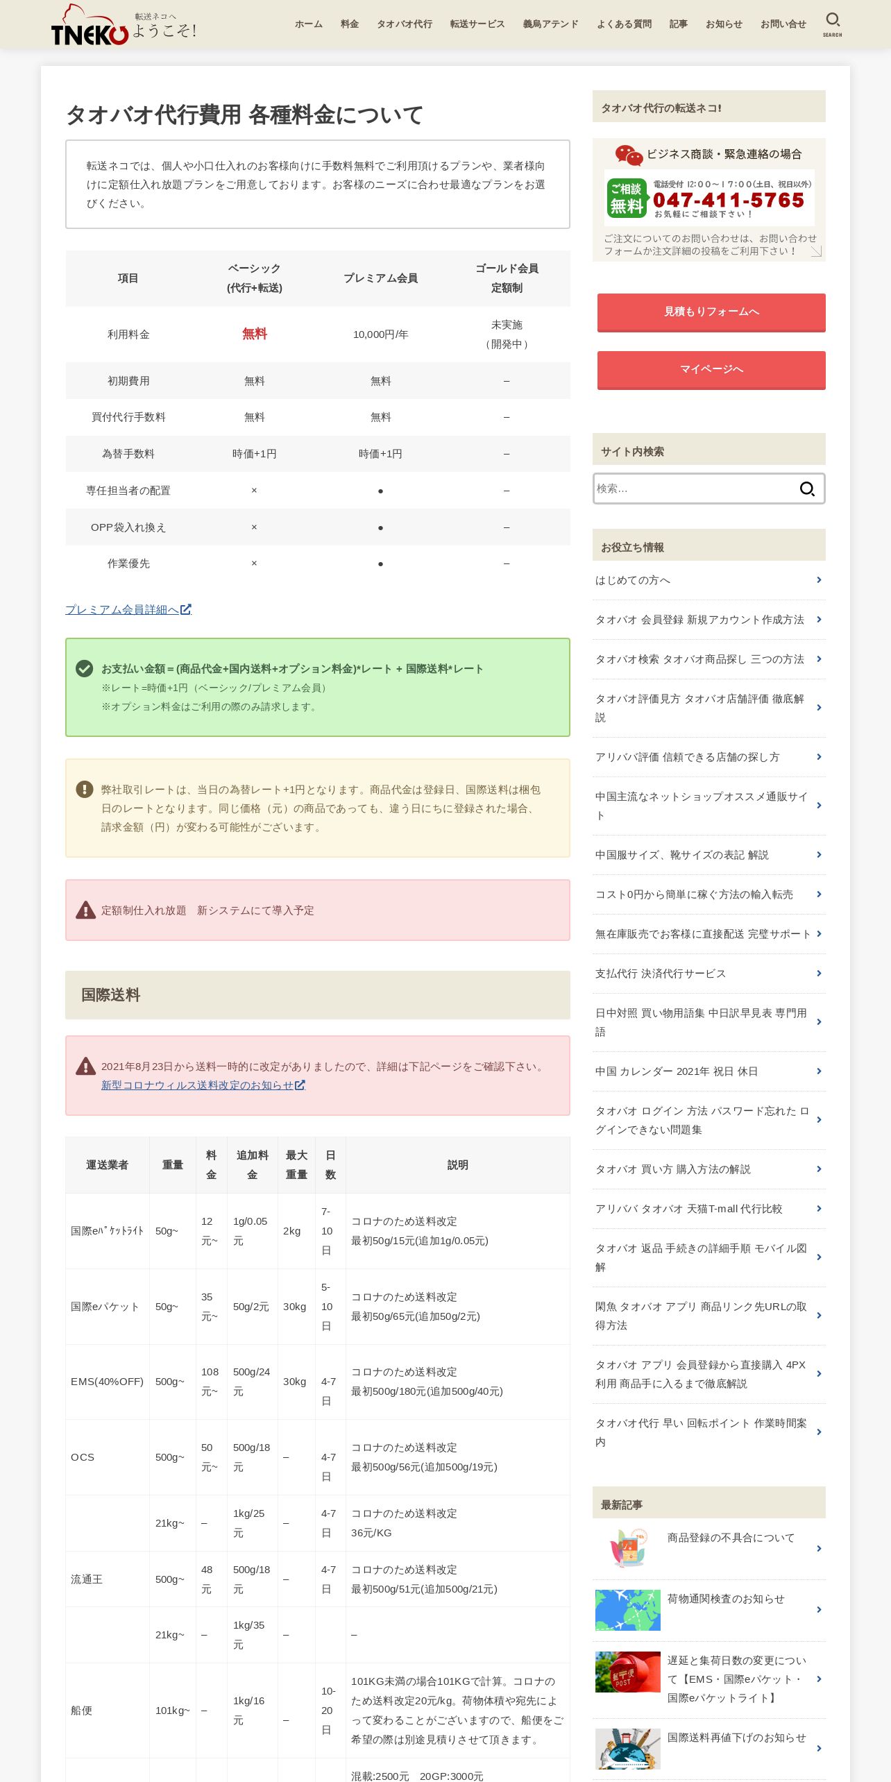Open お知らせ menu item

(x=724, y=24)
